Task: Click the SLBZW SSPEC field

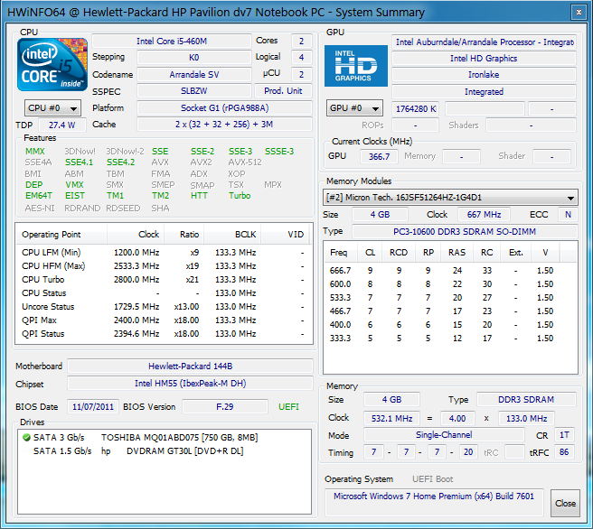Action: [x=194, y=91]
